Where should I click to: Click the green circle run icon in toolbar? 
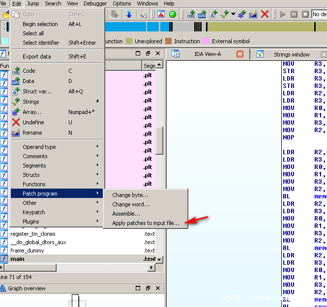(173, 14)
